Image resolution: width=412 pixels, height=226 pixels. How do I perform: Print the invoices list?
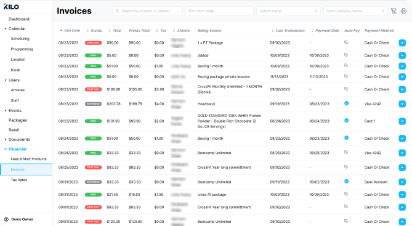(x=403, y=10)
